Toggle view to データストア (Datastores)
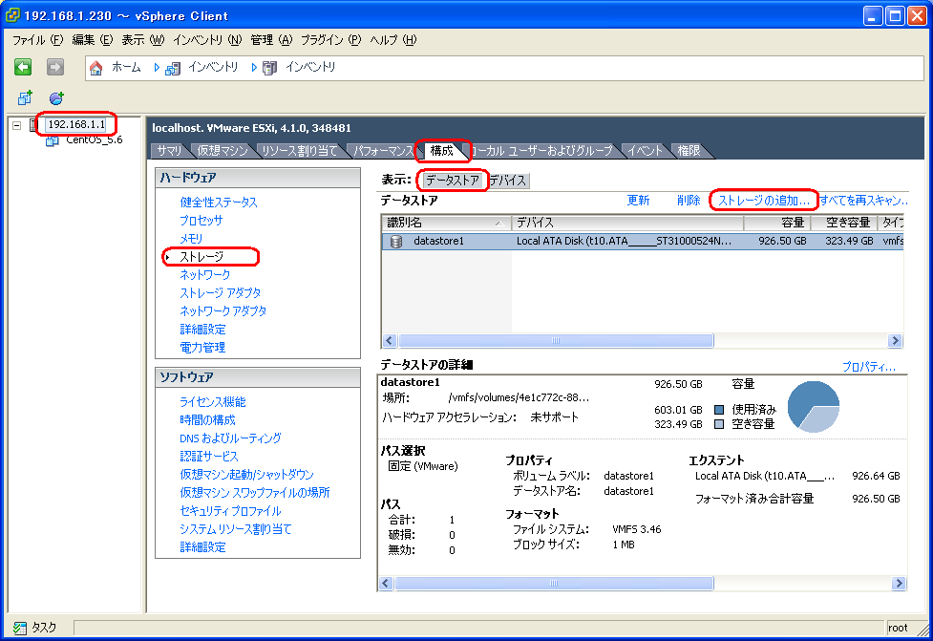 point(453,181)
